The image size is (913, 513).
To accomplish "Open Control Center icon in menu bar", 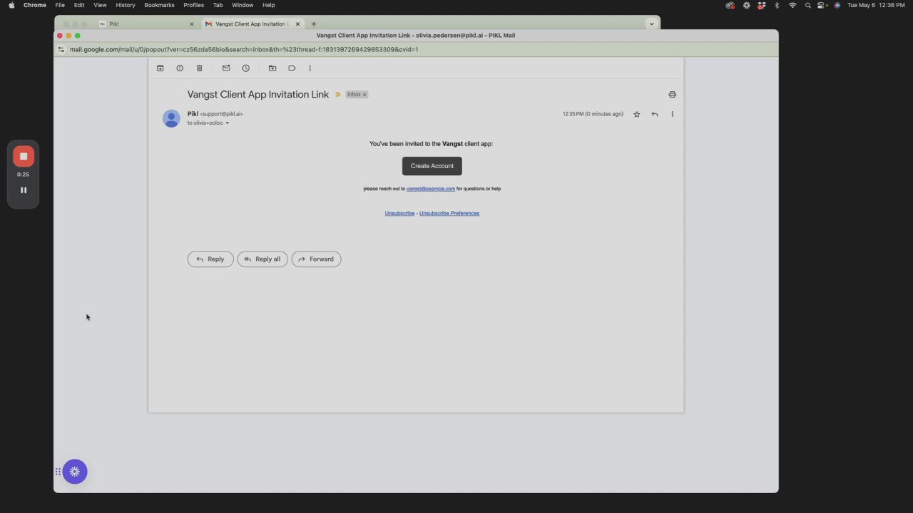I will (822, 5).
